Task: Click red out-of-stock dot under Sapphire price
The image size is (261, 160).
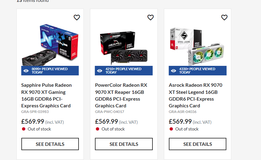Action: point(24,129)
